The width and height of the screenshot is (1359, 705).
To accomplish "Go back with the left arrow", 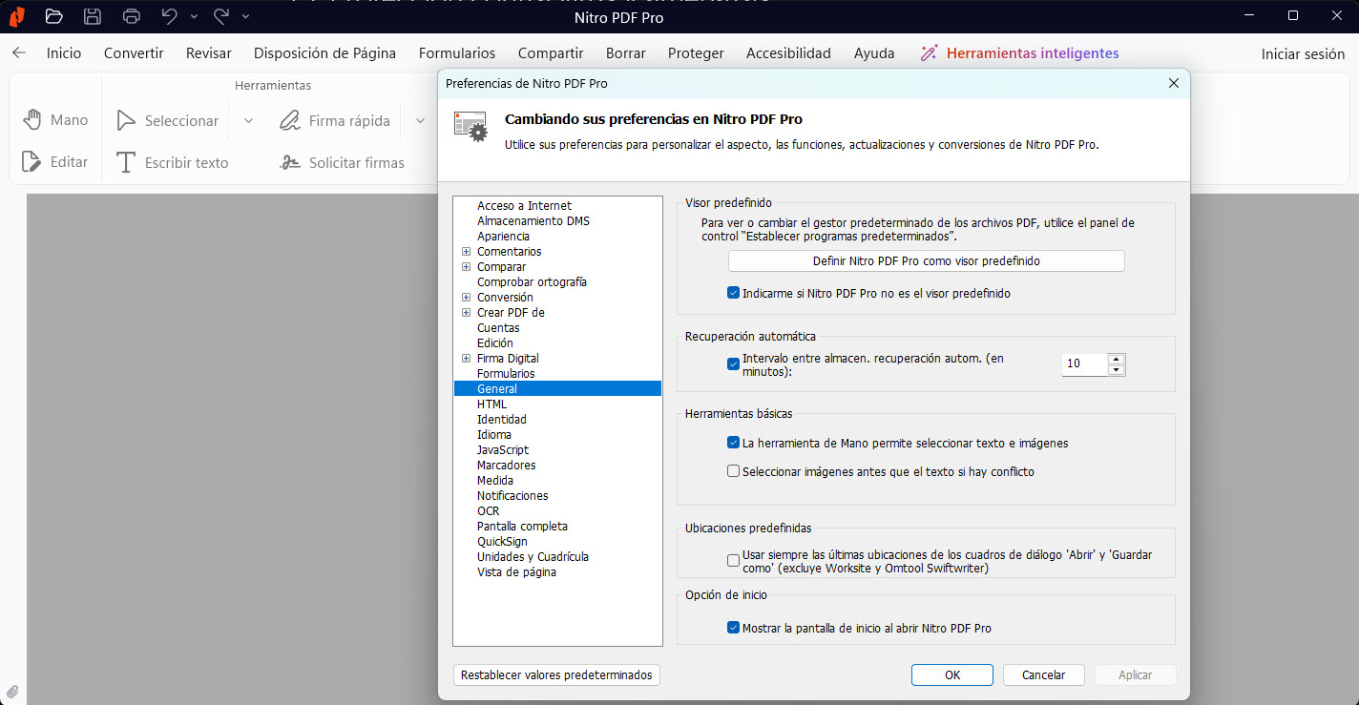I will [x=19, y=53].
